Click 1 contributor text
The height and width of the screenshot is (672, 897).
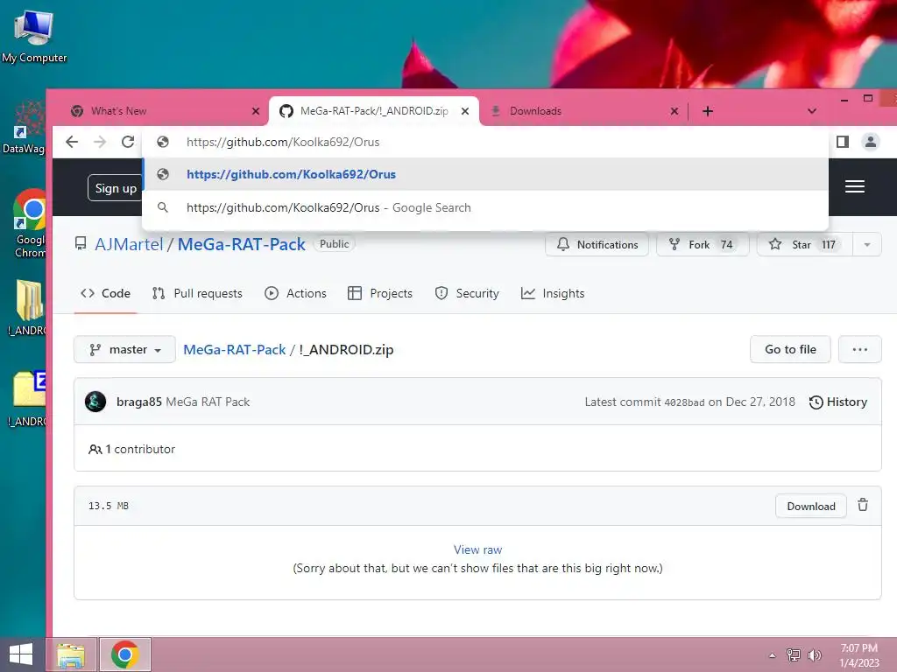pyautogui.click(x=139, y=449)
